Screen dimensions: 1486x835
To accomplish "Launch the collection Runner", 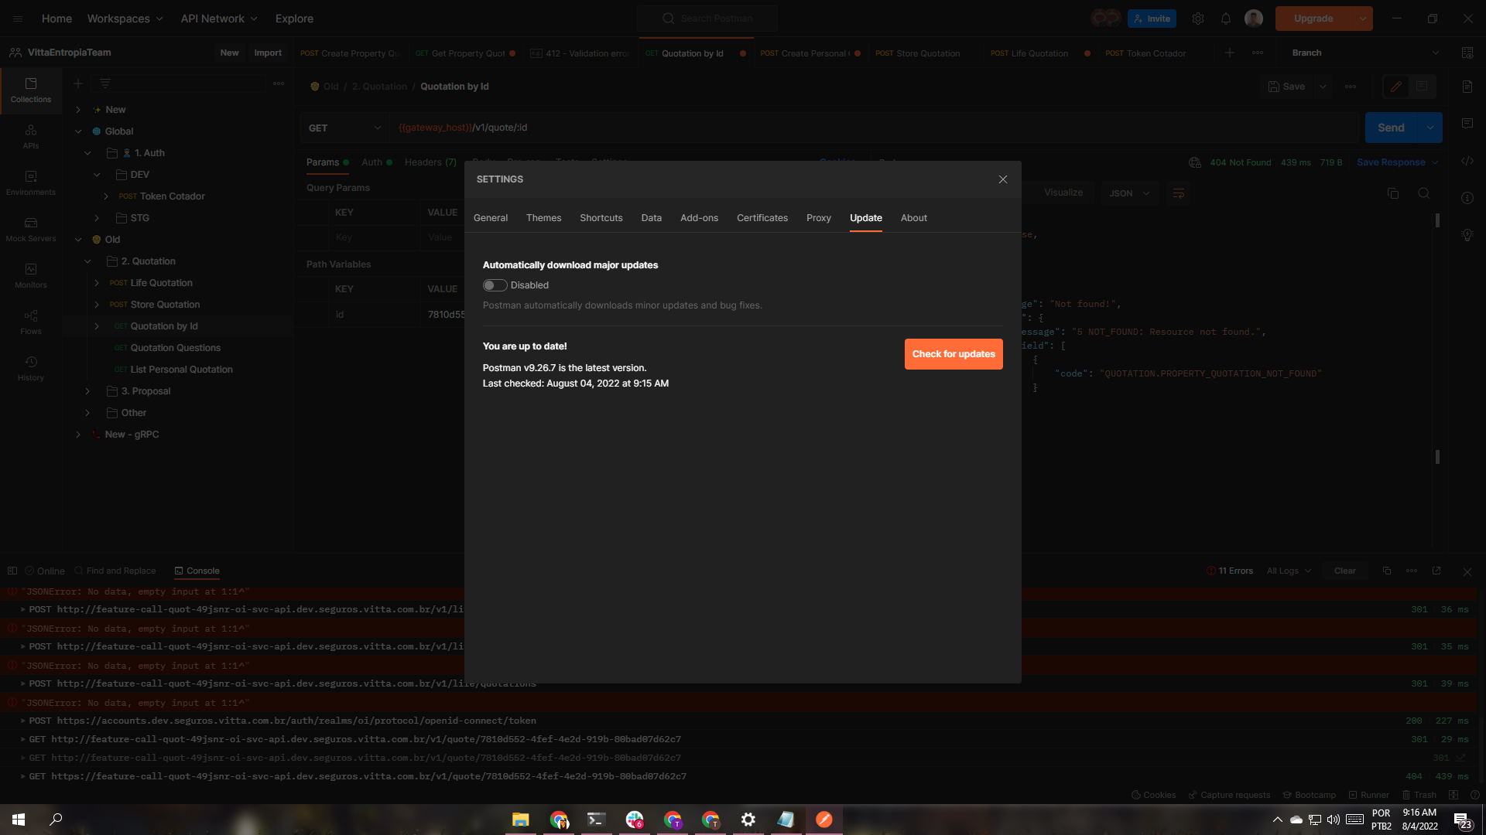I will point(1368,795).
